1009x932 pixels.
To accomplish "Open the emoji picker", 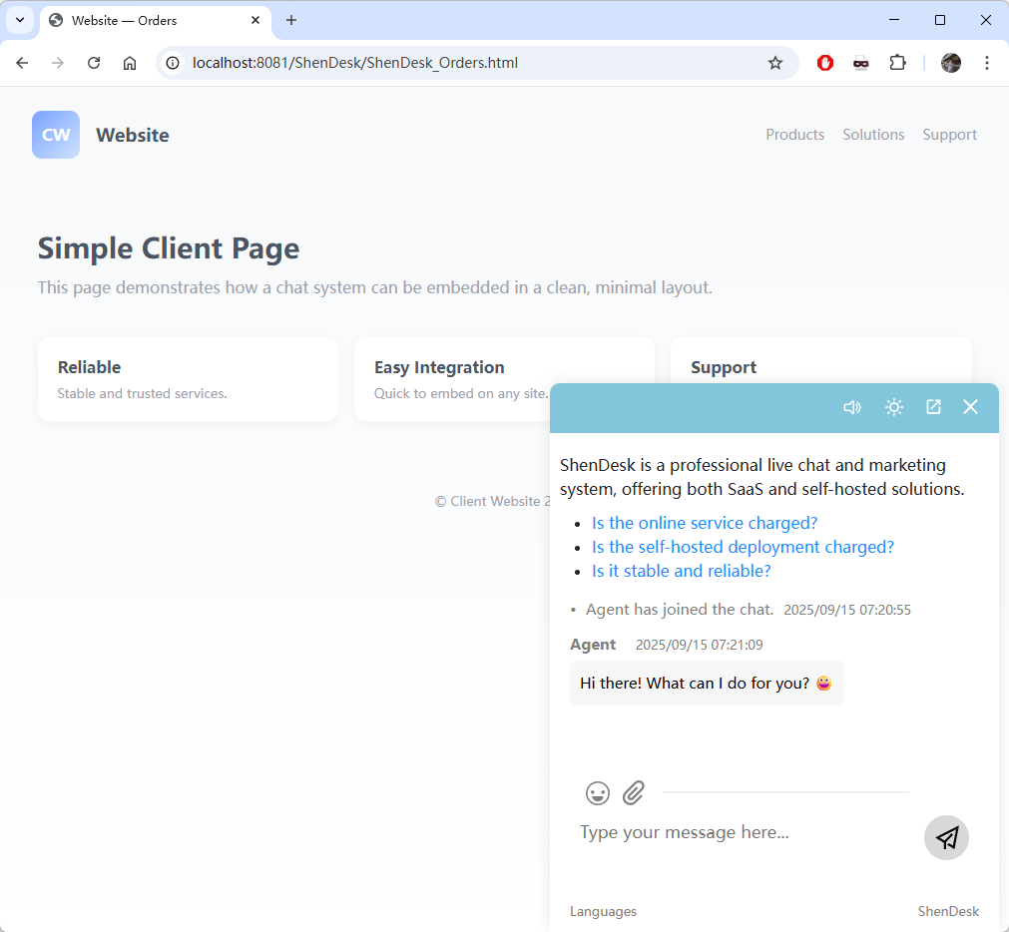I will [x=598, y=793].
